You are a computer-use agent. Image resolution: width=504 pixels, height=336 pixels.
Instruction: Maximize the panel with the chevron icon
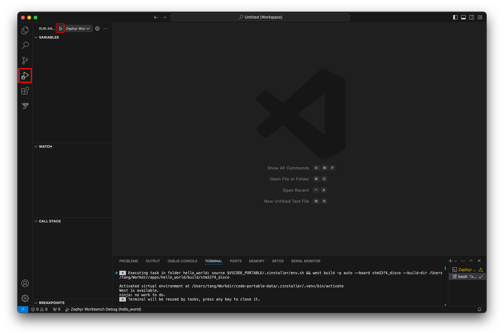(471, 261)
